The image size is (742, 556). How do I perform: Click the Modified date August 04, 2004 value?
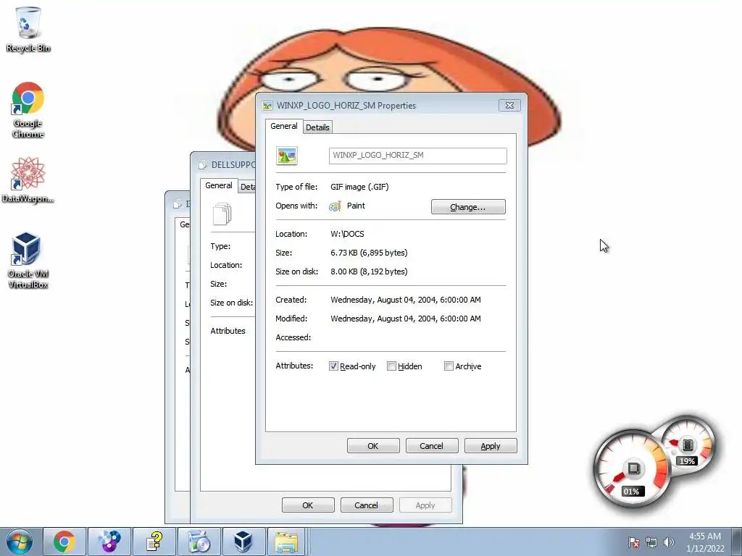406,319
